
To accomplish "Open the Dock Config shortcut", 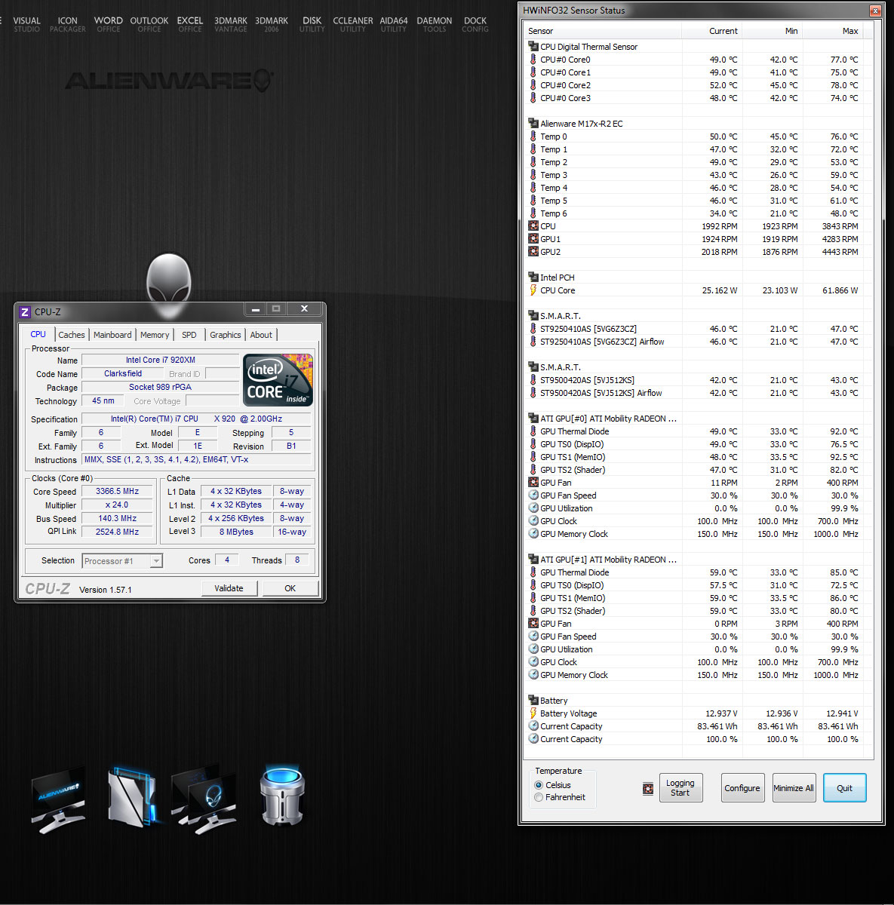I will pos(475,25).
